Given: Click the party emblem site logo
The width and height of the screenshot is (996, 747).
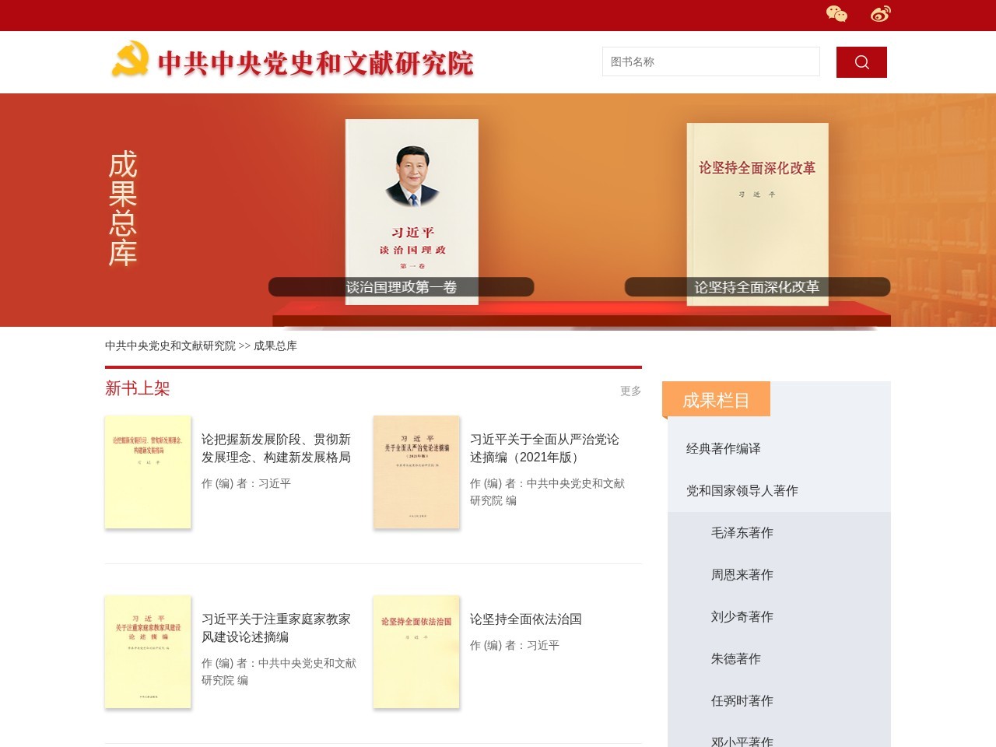Looking at the screenshot, I should pos(293,61).
